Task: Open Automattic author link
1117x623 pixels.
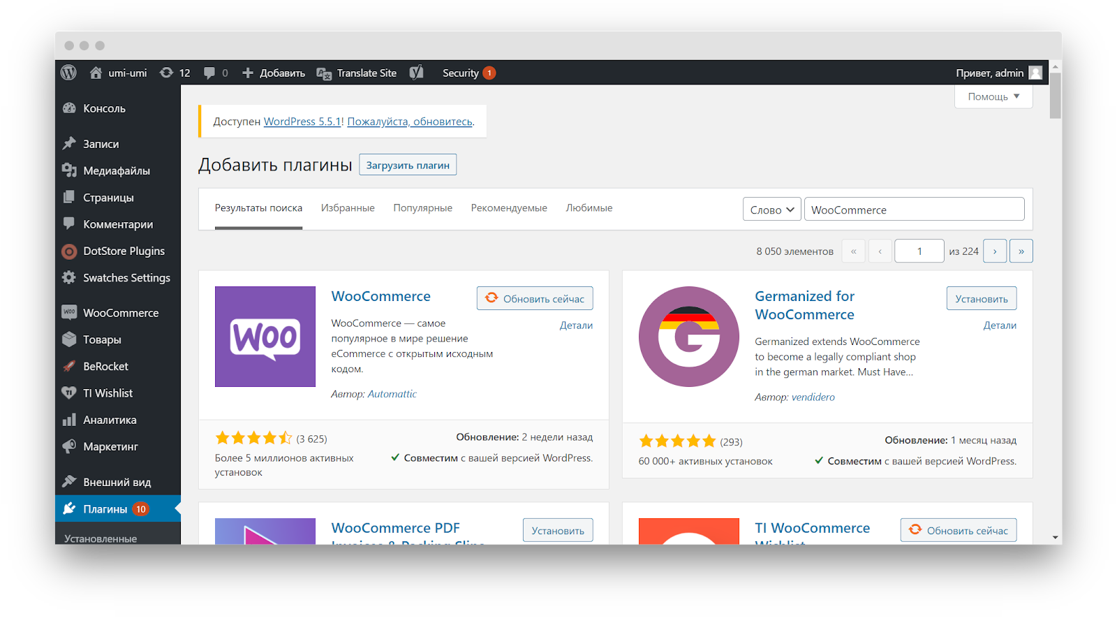Action: (x=392, y=394)
